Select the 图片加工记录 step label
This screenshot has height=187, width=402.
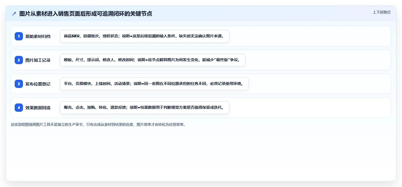tap(38, 60)
